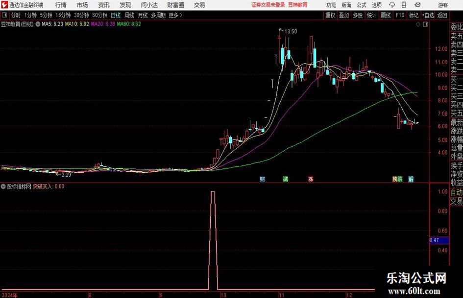Switch to 1分钟 period
The width and height of the screenshot is (463, 298).
pos(30,15)
